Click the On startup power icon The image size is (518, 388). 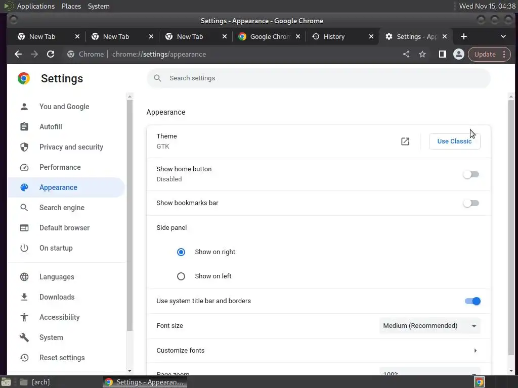pyautogui.click(x=24, y=248)
